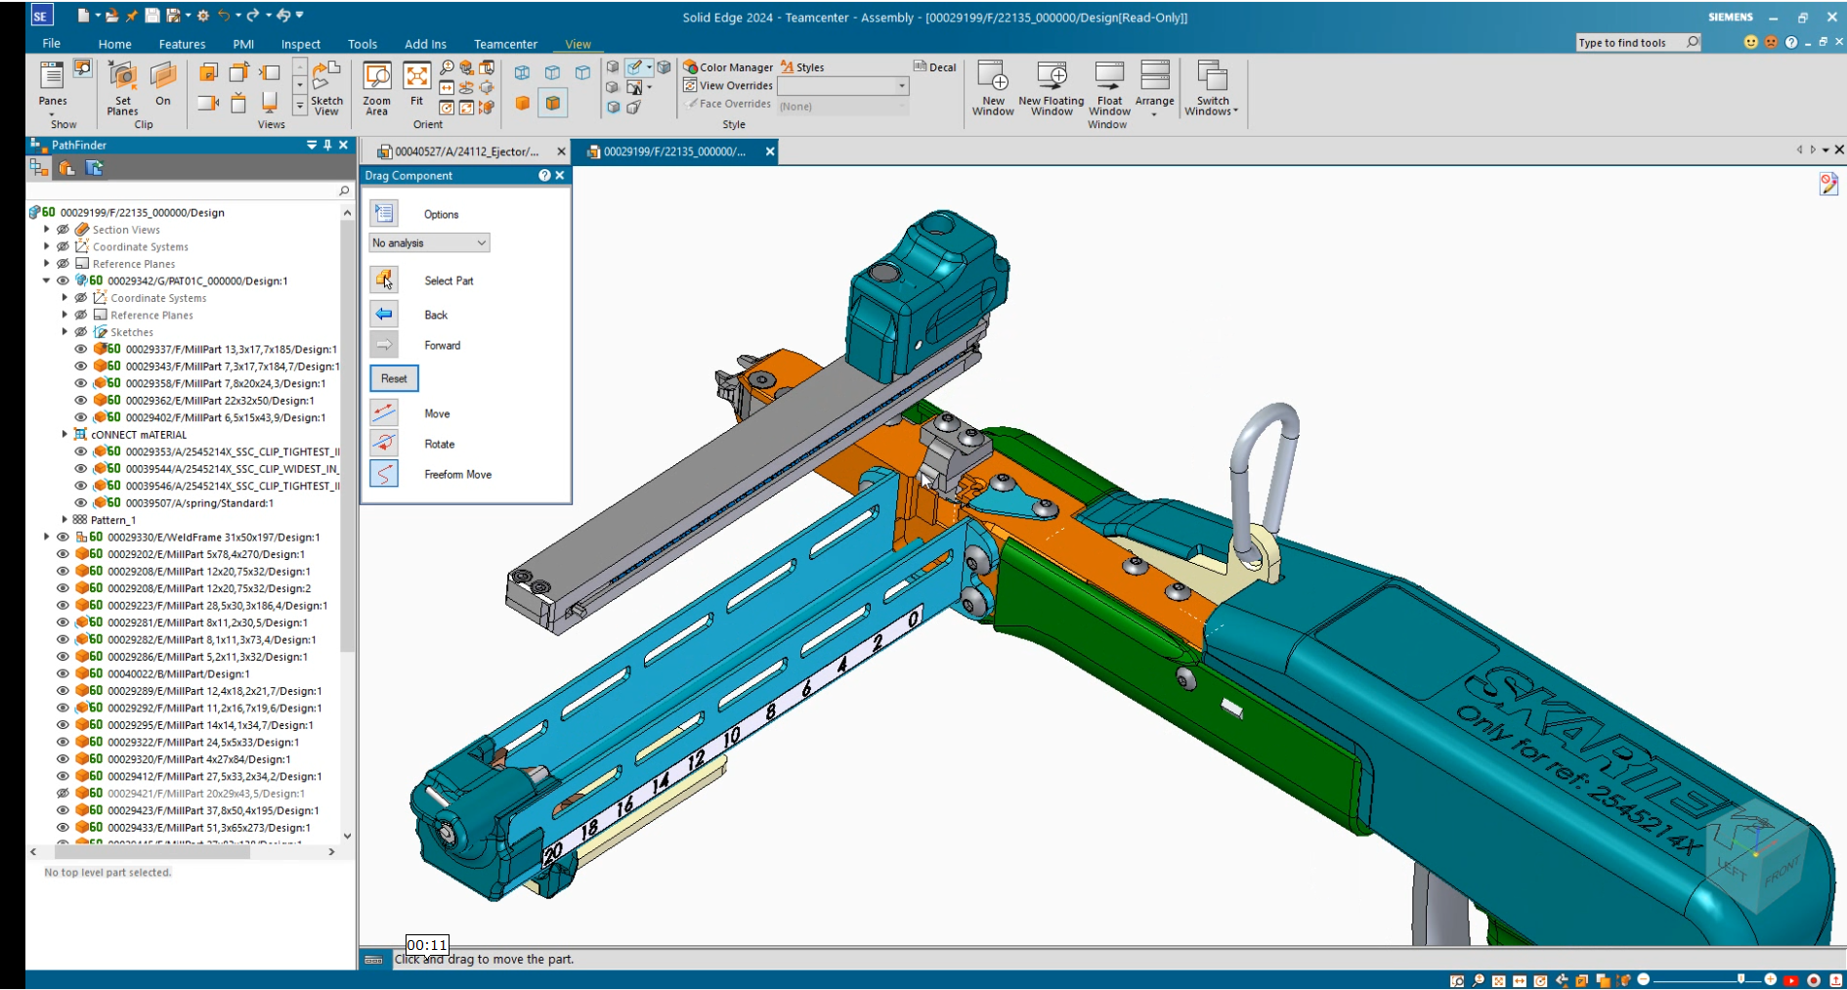
Task: Open Drag Component Options
Action: [384, 213]
